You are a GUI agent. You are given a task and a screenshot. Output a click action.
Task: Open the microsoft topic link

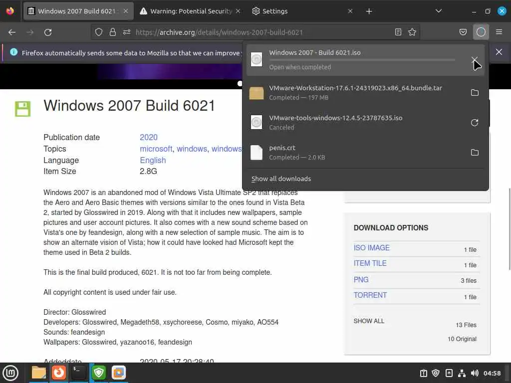click(x=156, y=149)
